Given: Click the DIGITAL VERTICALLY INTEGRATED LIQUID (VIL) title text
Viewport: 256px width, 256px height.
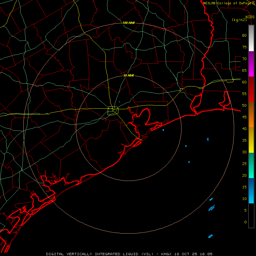Looking at the screenshot, I should click(x=100, y=254).
